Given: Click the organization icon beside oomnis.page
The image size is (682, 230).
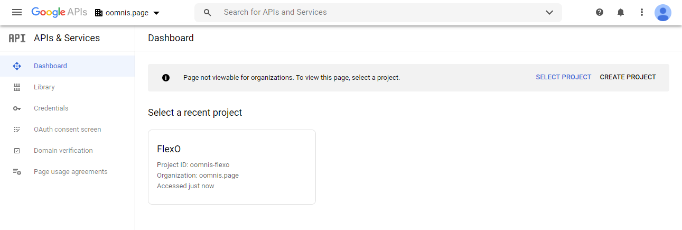Looking at the screenshot, I should tap(99, 13).
